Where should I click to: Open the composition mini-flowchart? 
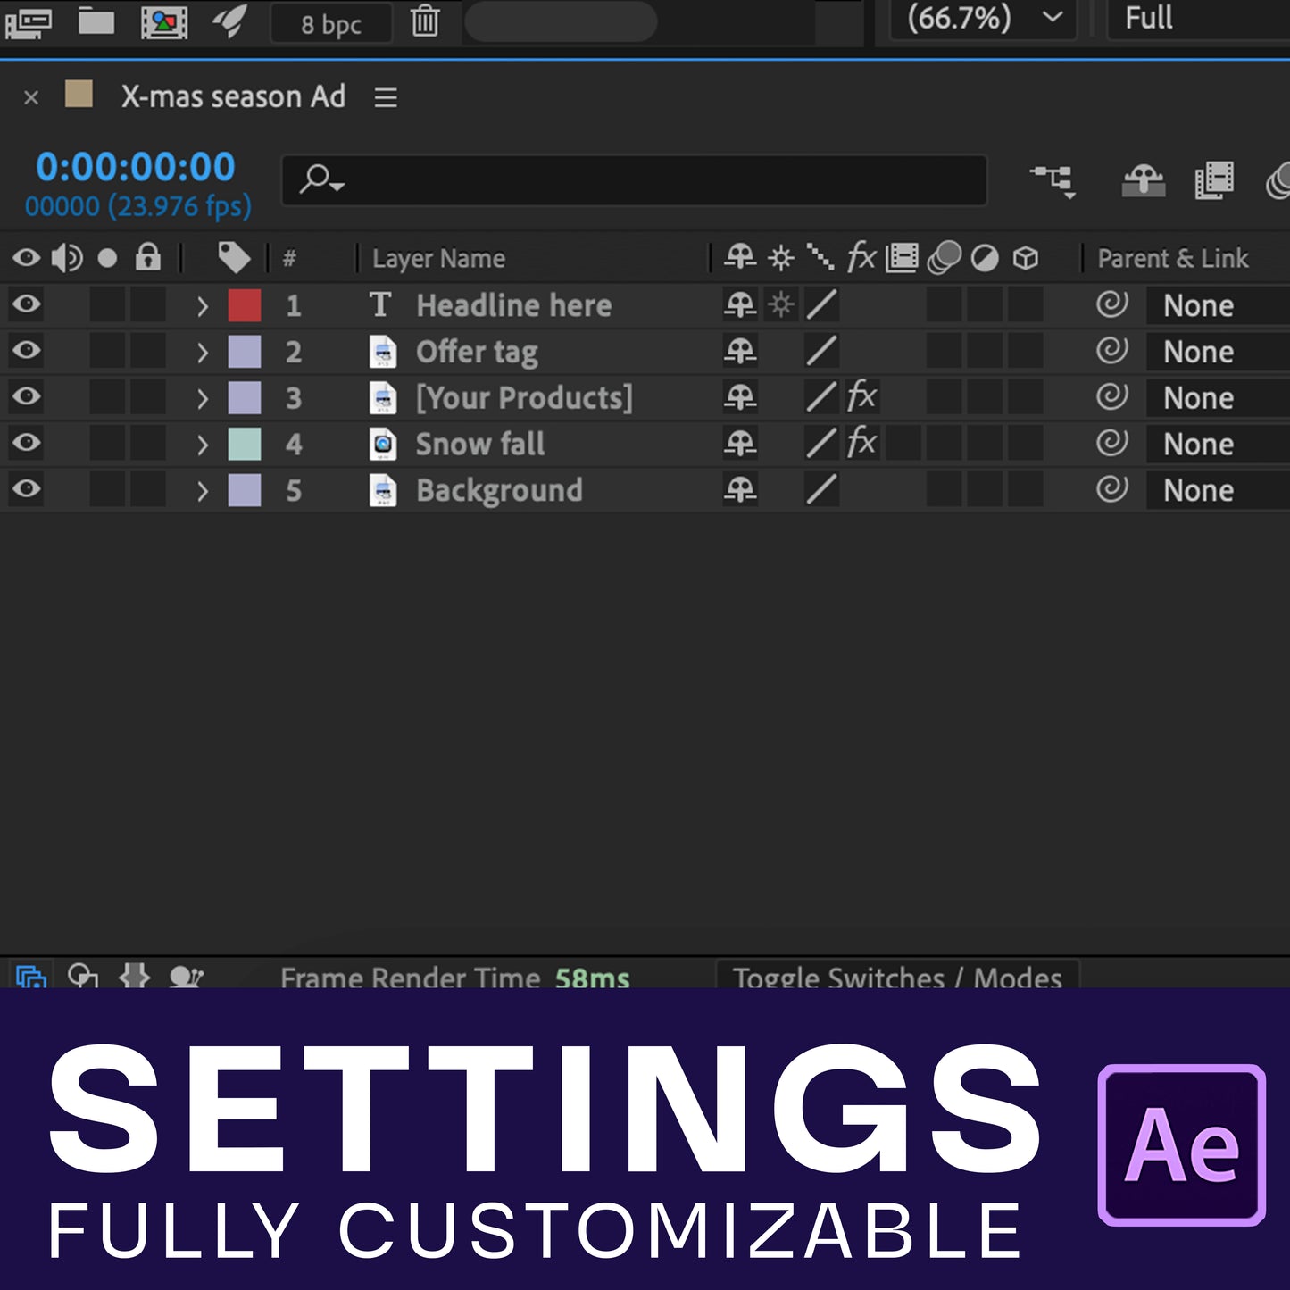(x=1053, y=181)
